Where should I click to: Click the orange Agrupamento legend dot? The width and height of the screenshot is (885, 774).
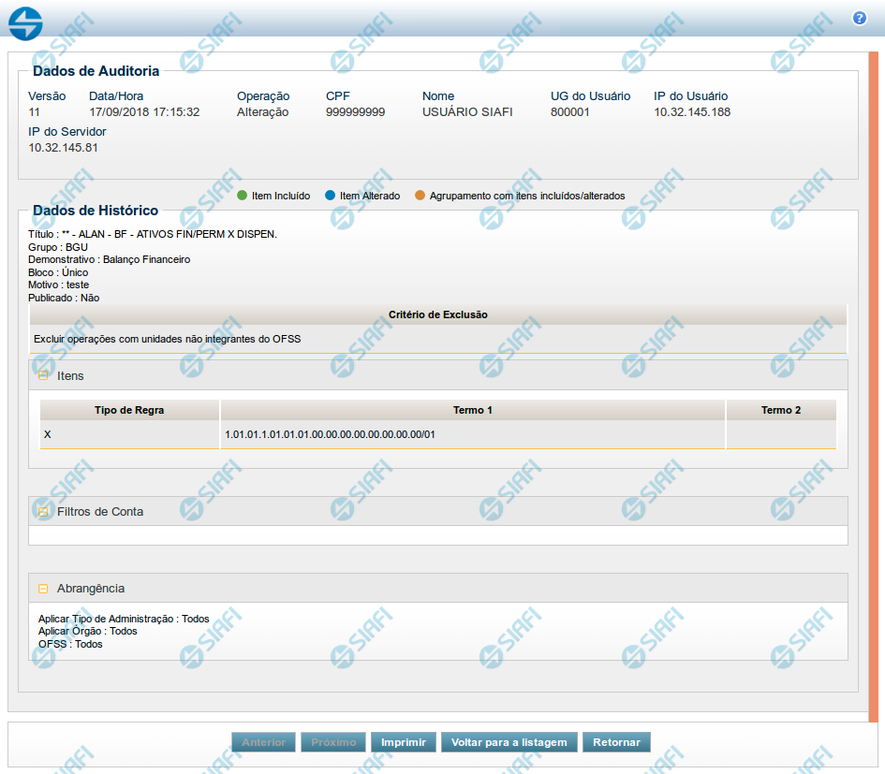coord(420,196)
